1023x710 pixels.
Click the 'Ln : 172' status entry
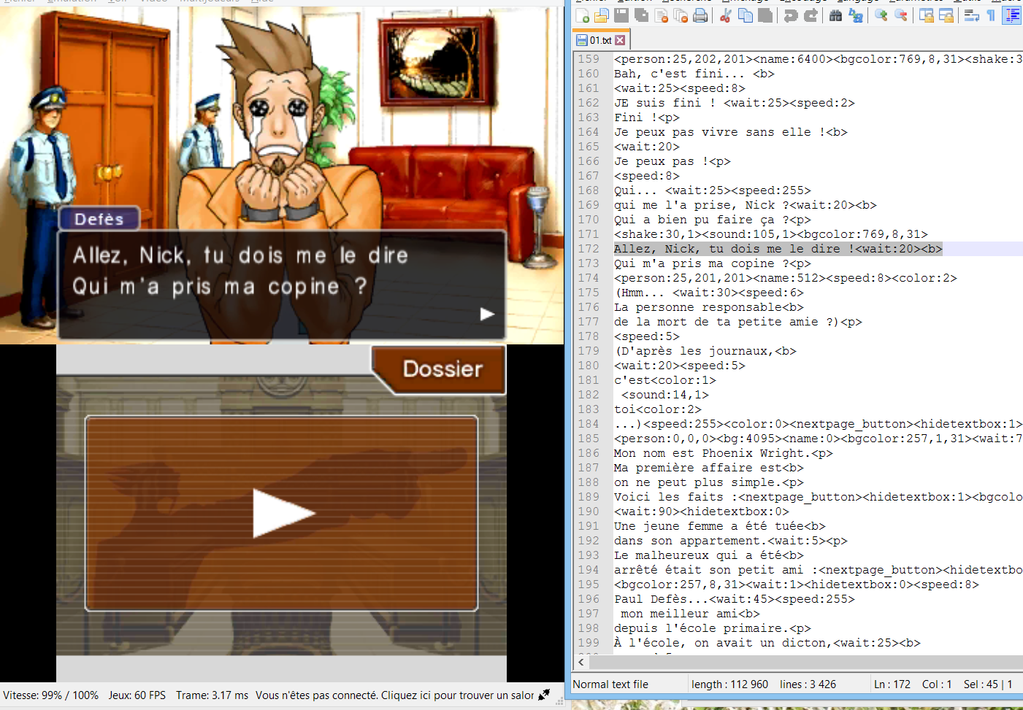click(x=892, y=684)
